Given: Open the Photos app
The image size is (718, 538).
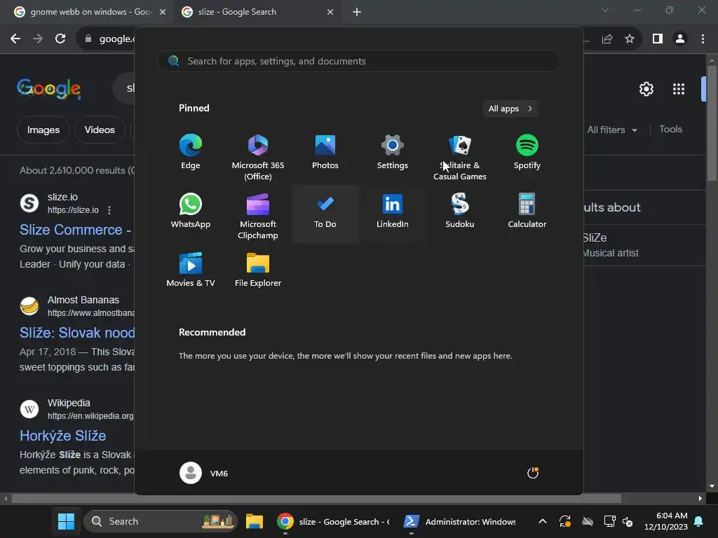Looking at the screenshot, I should point(325,152).
